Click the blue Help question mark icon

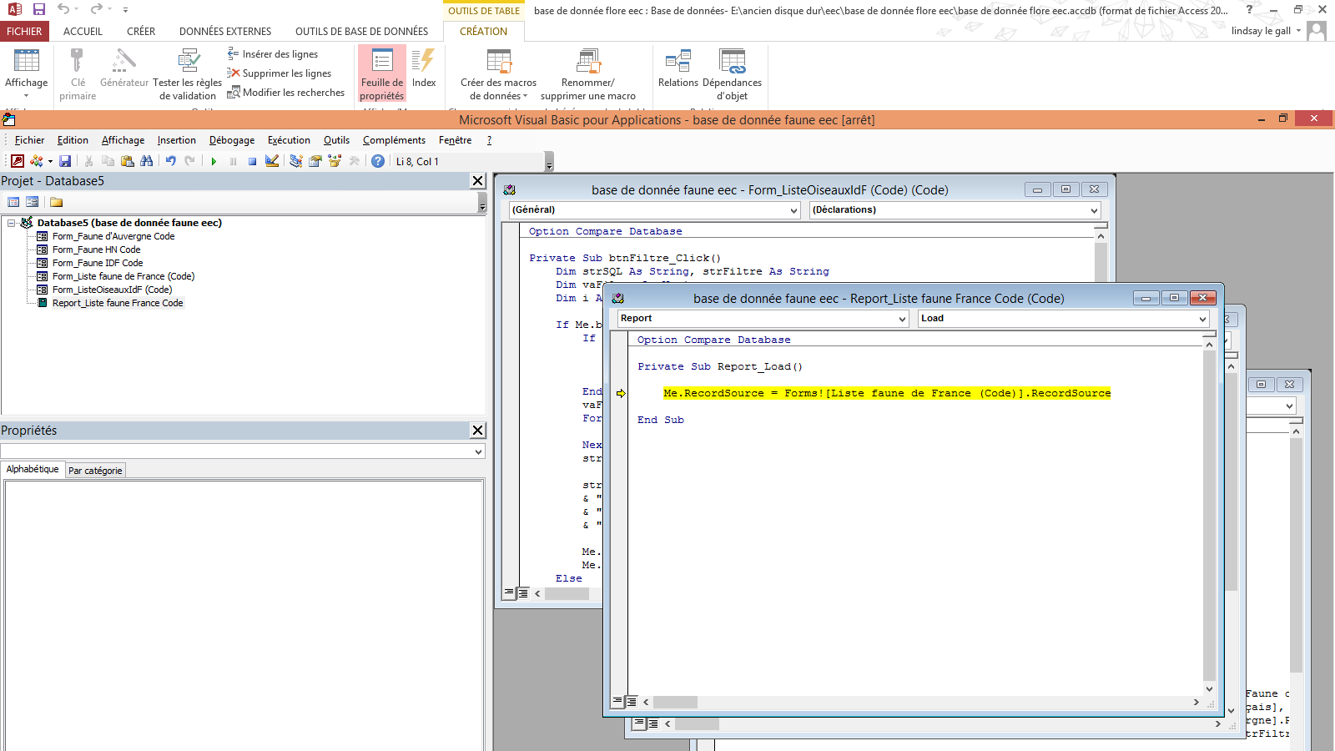click(x=378, y=161)
